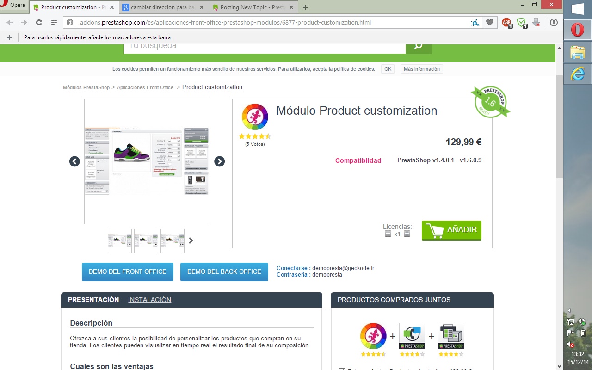Click the battery tray icon
Image resolution: width=592 pixels, height=370 pixels.
tap(583, 333)
